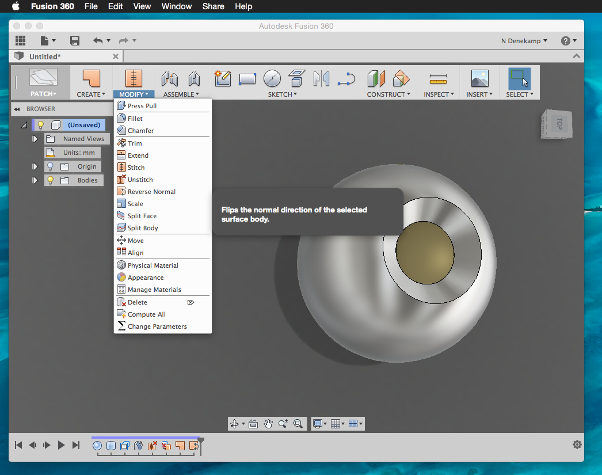This screenshot has height=475, width=602.
Task: Click the Measure ruler icon
Action: pyautogui.click(x=438, y=79)
